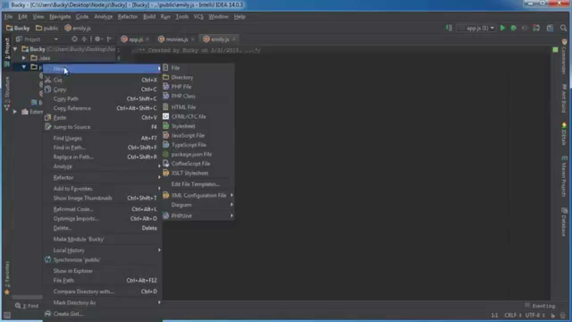This screenshot has width=572, height=322.
Task: Select Directory in New submenu
Action: (198, 77)
